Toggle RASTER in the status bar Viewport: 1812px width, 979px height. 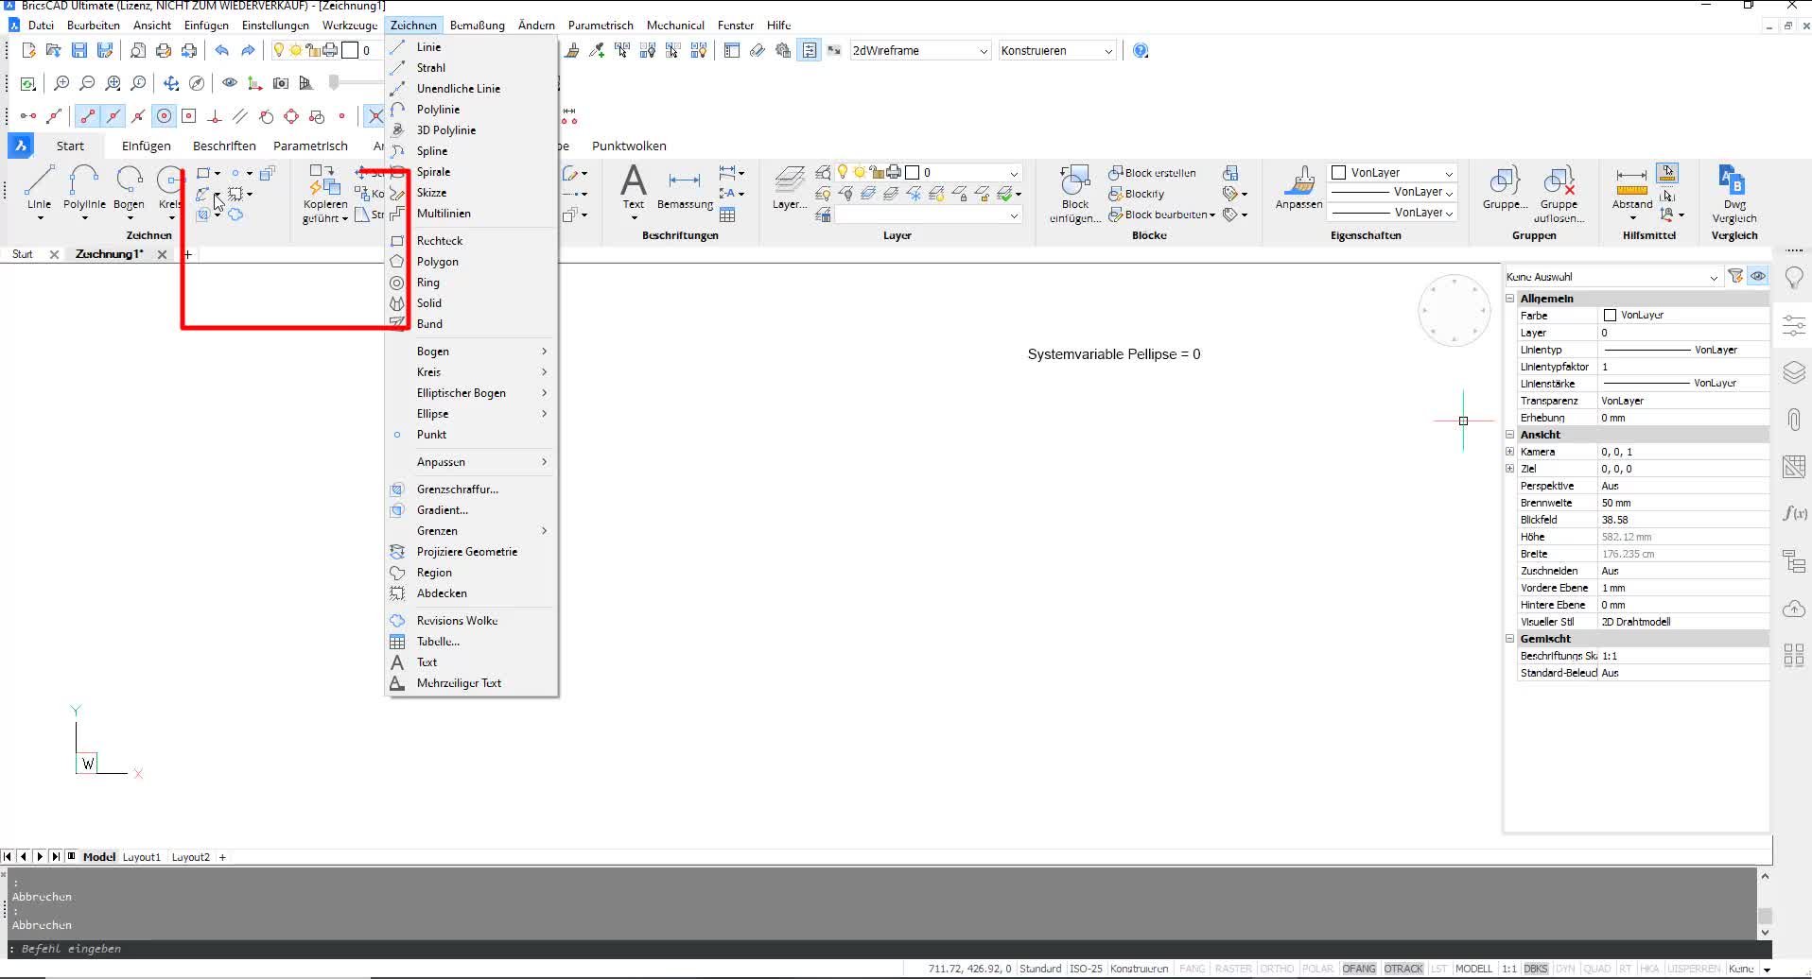point(1233,969)
